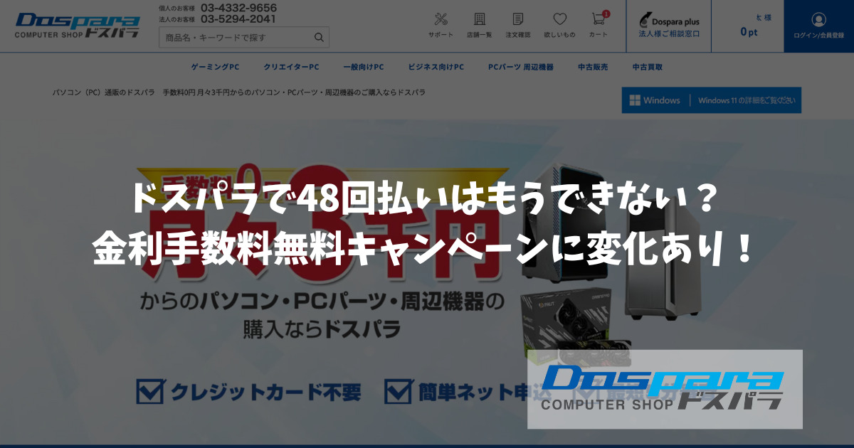Open the ゲーミングPC menu

[215, 67]
